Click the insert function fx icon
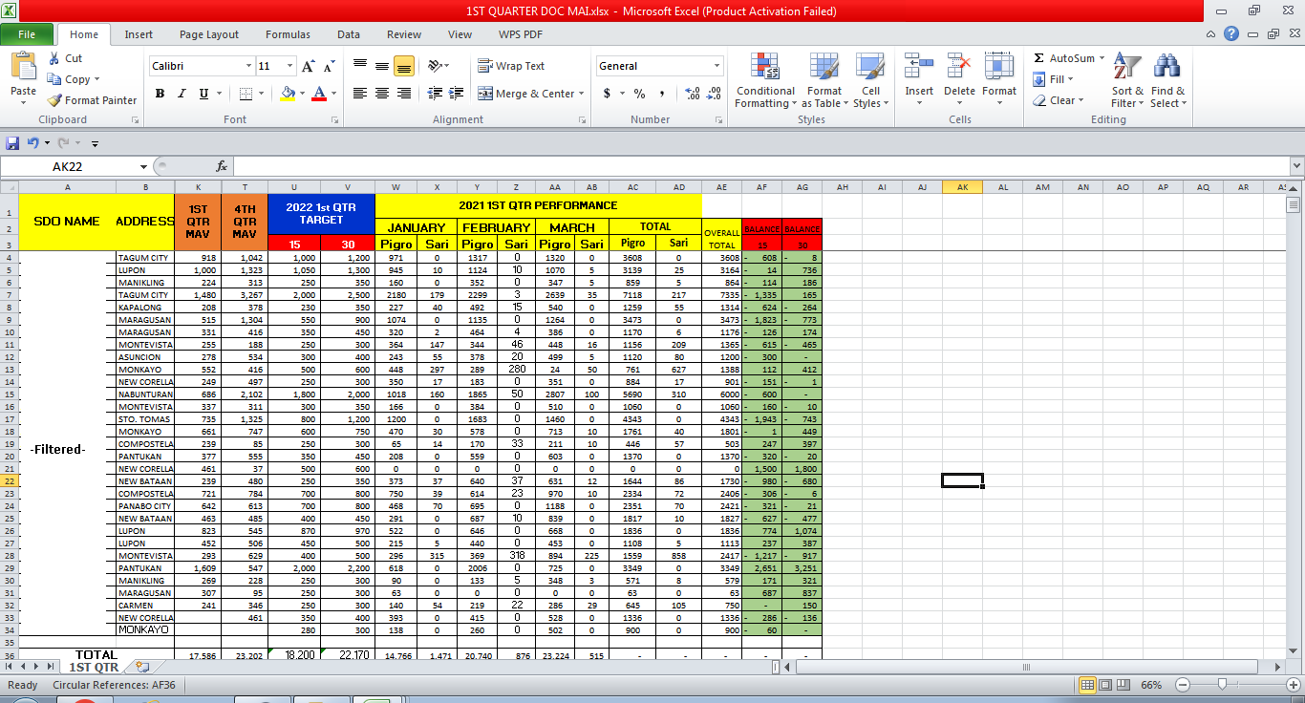This screenshot has height=703, width=1305. [x=222, y=166]
